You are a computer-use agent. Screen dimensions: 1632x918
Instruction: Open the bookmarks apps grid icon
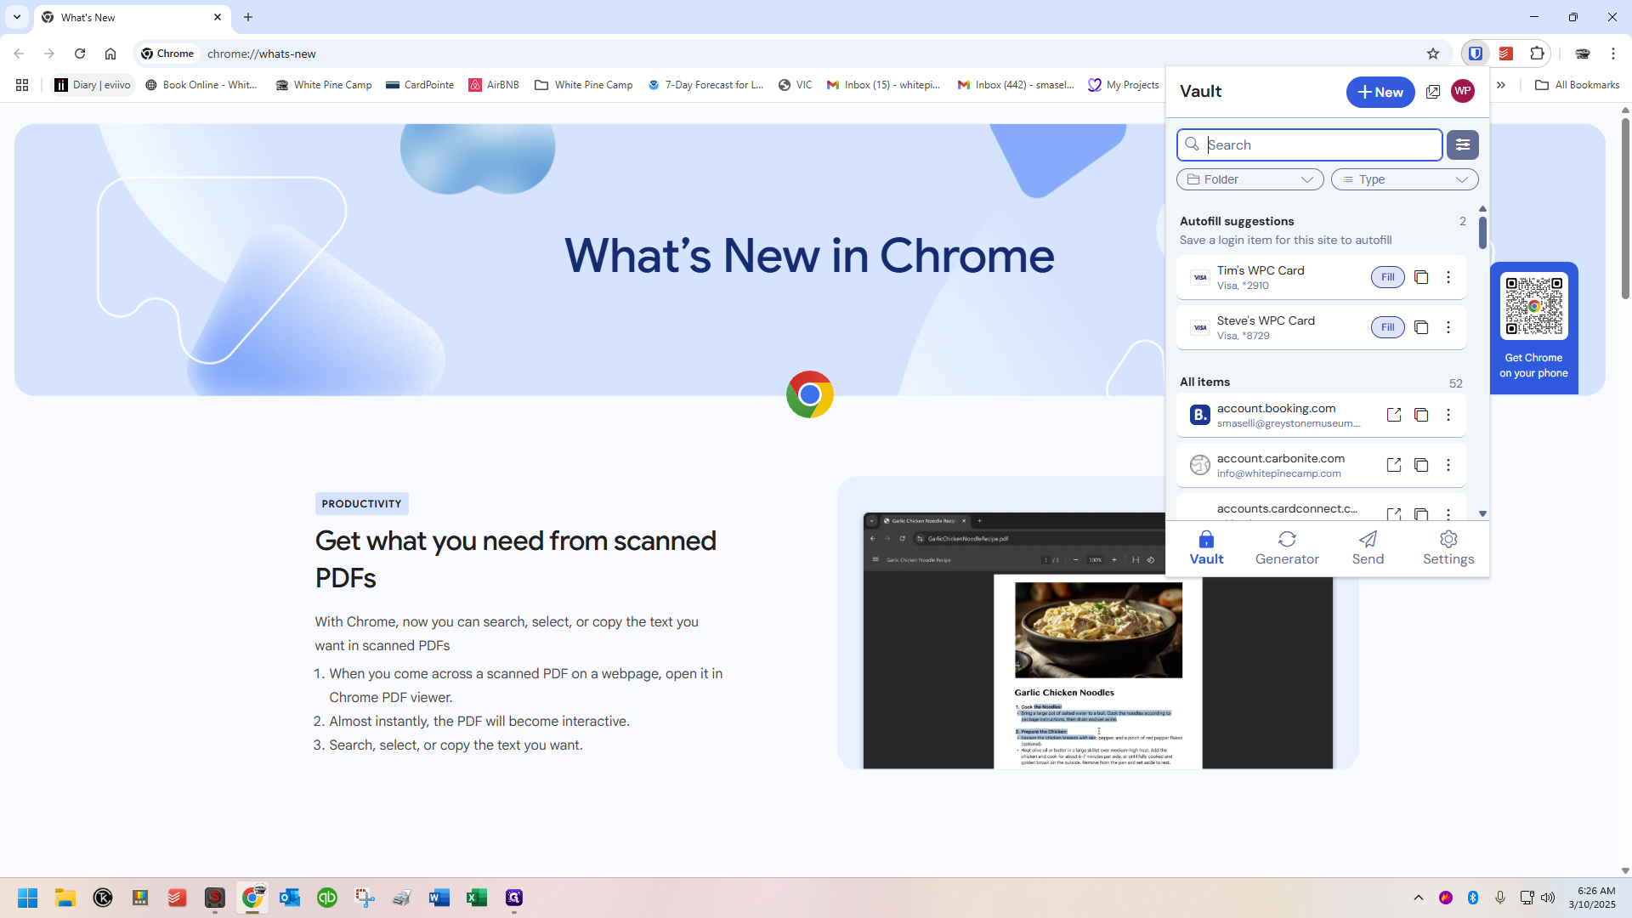[22, 85]
